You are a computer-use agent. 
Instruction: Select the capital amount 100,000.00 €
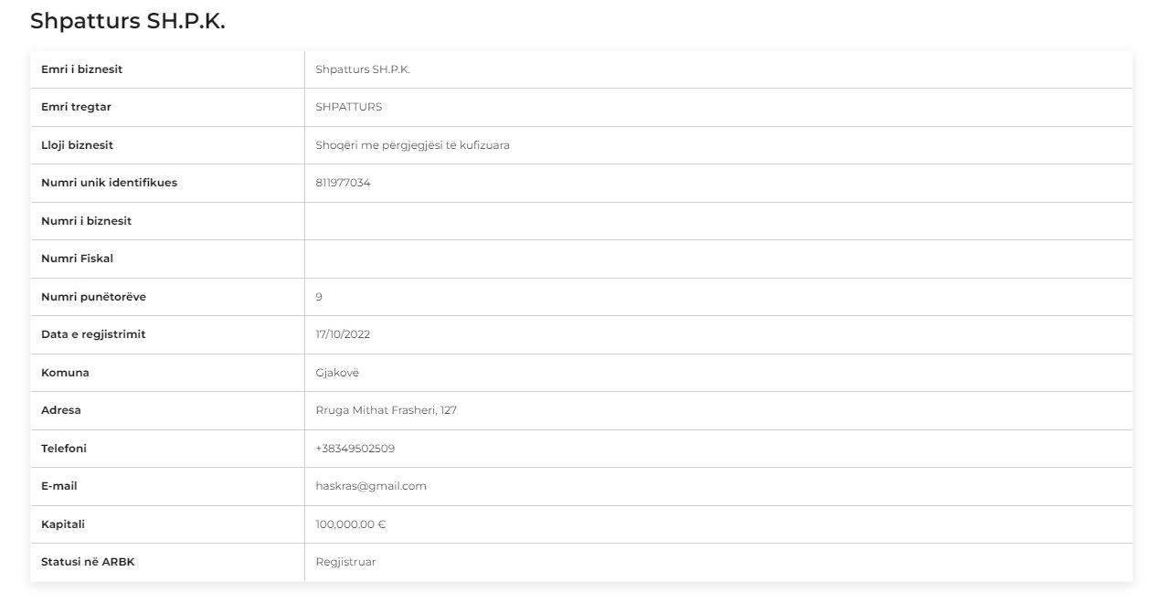click(x=351, y=524)
